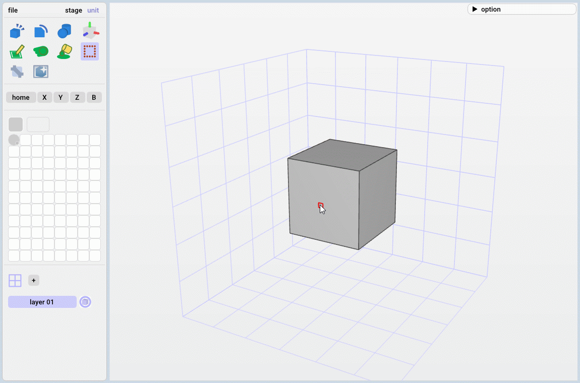The width and height of the screenshot is (580, 383).
Task: Pick the gray circle palette cell
Action: click(x=14, y=140)
